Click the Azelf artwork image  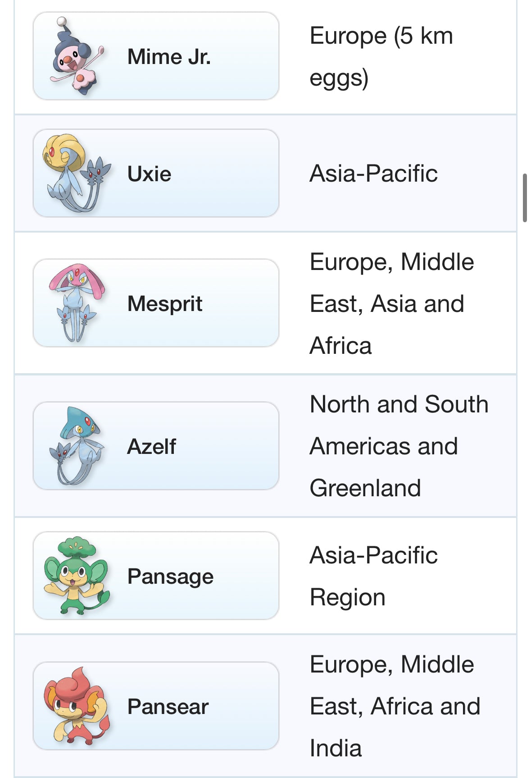[77, 446]
